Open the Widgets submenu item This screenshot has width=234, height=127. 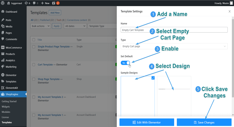[x=6, y=107]
